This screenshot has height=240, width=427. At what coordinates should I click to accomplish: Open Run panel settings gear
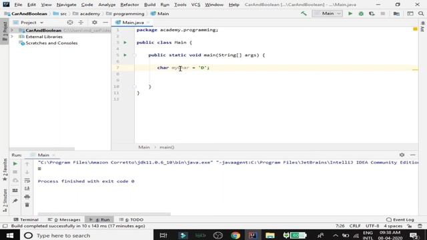pos(402,155)
